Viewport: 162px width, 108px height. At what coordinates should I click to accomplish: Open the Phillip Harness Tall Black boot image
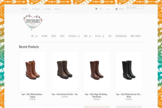pyautogui.click(x=129, y=71)
